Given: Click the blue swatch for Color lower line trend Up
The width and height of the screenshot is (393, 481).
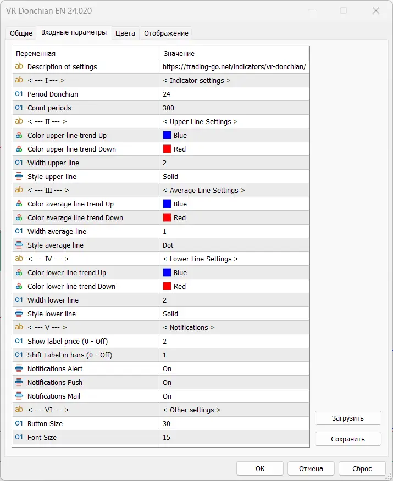Looking at the screenshot, I should tap(167, 272).
